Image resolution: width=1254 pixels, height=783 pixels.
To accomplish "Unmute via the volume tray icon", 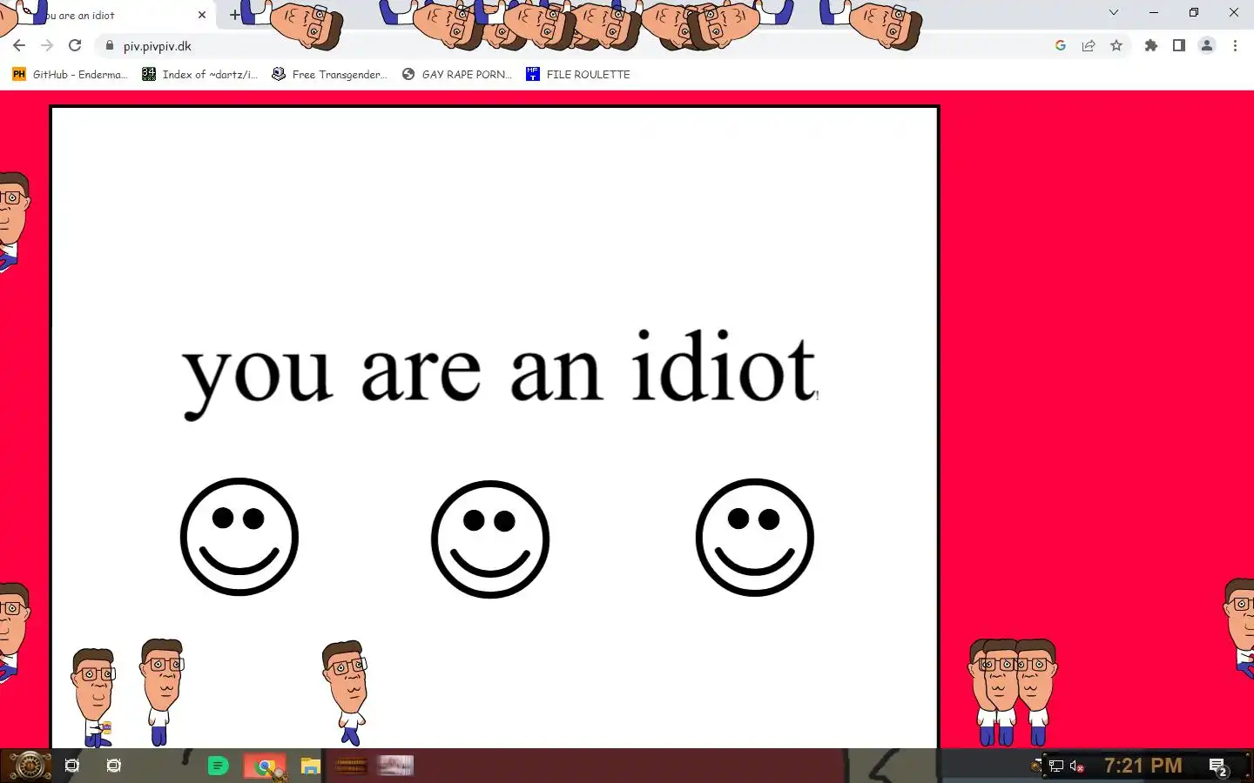I will click(x=1077, y=766).
